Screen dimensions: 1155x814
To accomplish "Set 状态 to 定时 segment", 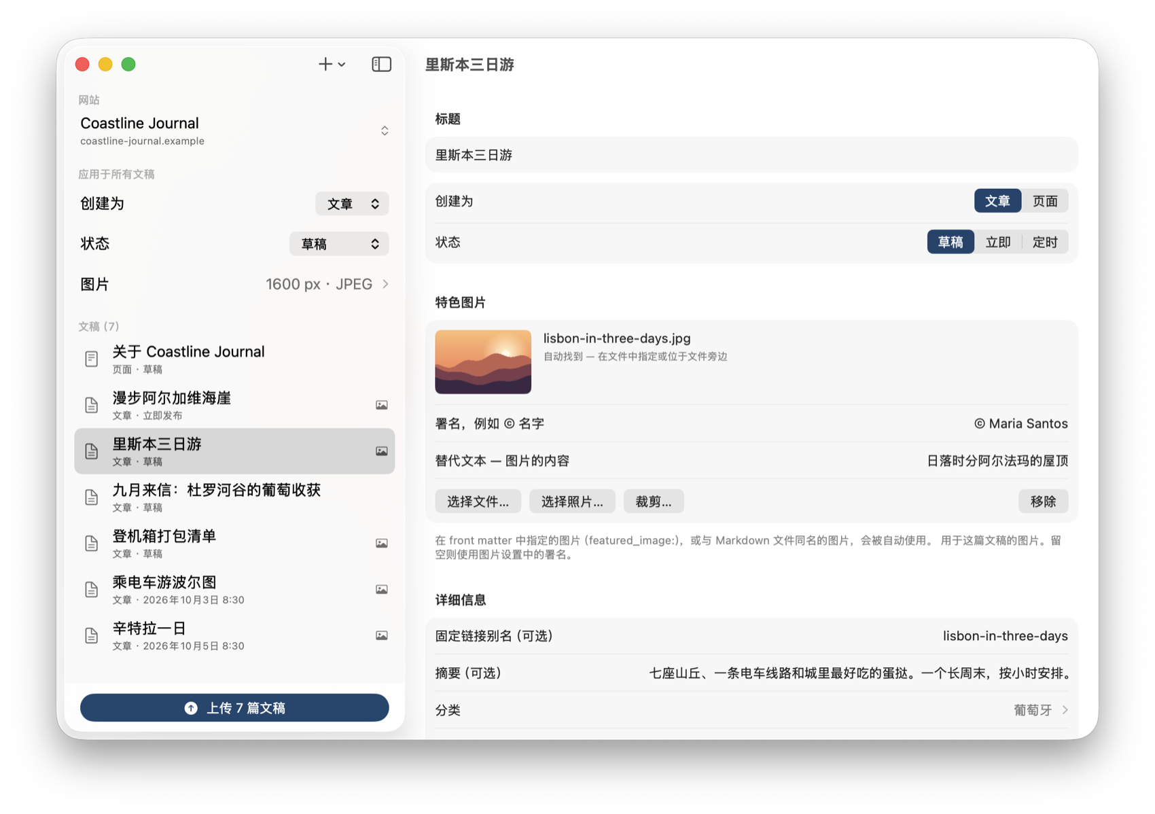I will [x=1045, y=243].
